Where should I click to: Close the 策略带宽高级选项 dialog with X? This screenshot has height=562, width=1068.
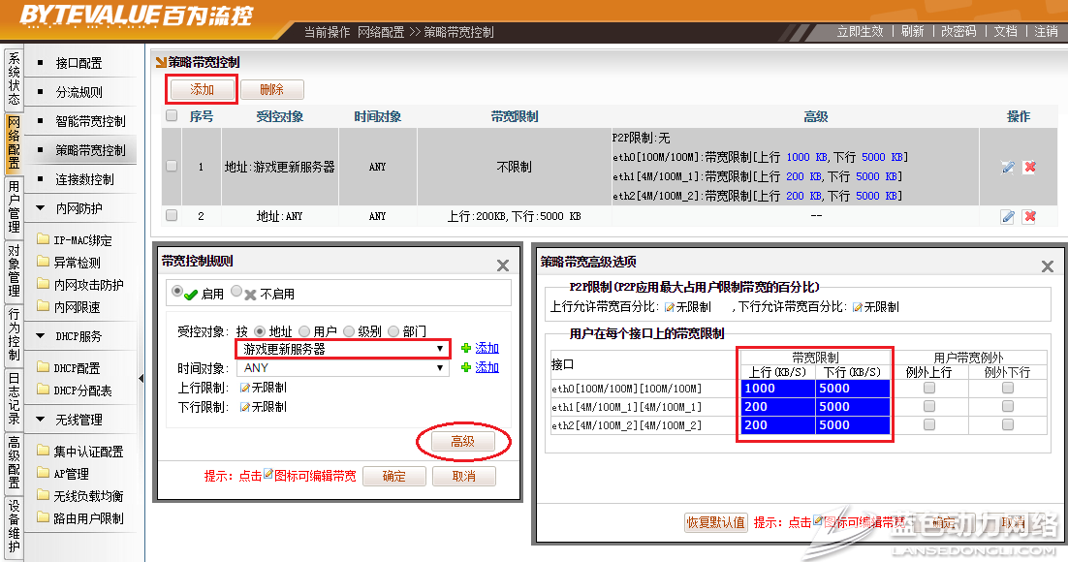tap(1047, 265)
